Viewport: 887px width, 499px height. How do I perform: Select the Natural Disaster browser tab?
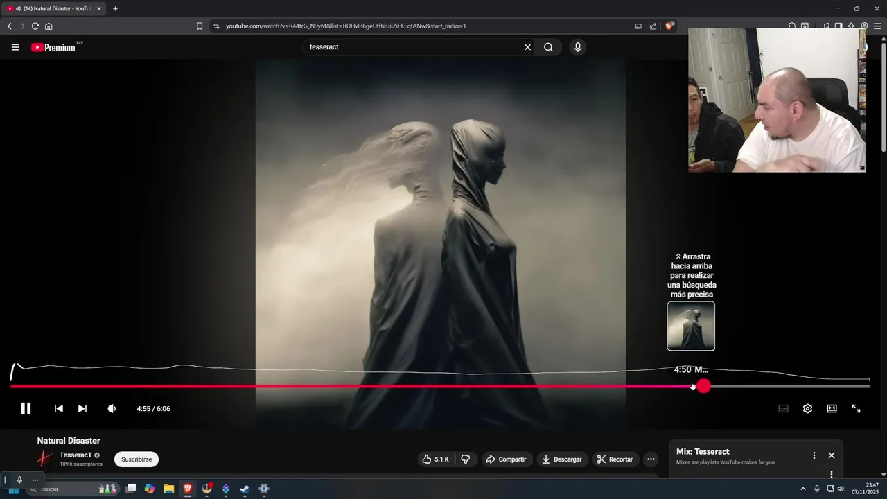tap(53, 8)
